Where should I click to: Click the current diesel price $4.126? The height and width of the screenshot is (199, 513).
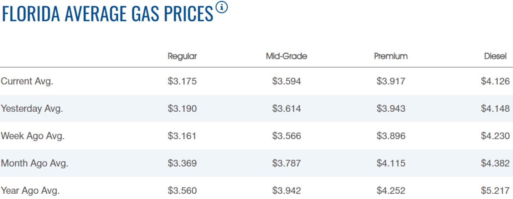[x=495, y=81]
